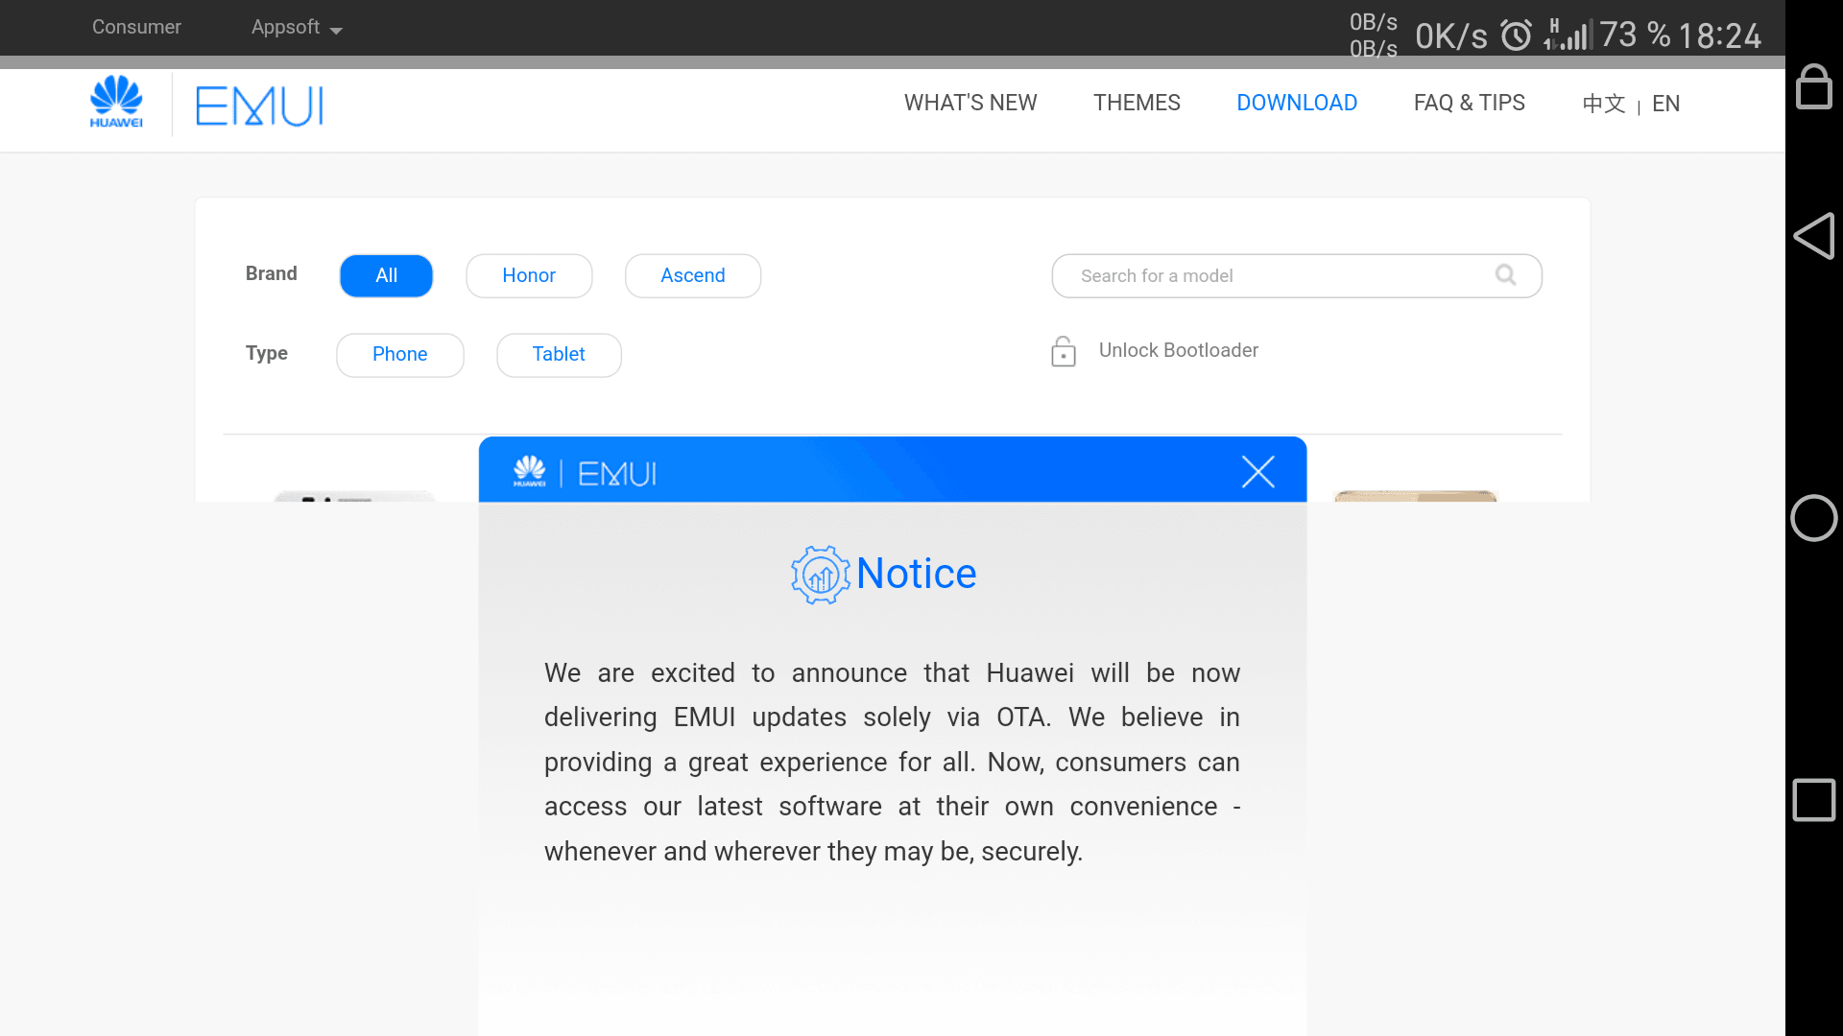The width and height of the screenshot is (1843, 1036).
Task: Tap the Android home circle button
Action: 1813,518
